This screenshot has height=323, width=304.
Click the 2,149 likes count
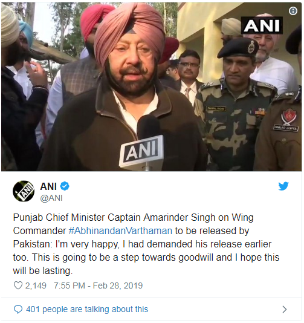tap(36, 285)
